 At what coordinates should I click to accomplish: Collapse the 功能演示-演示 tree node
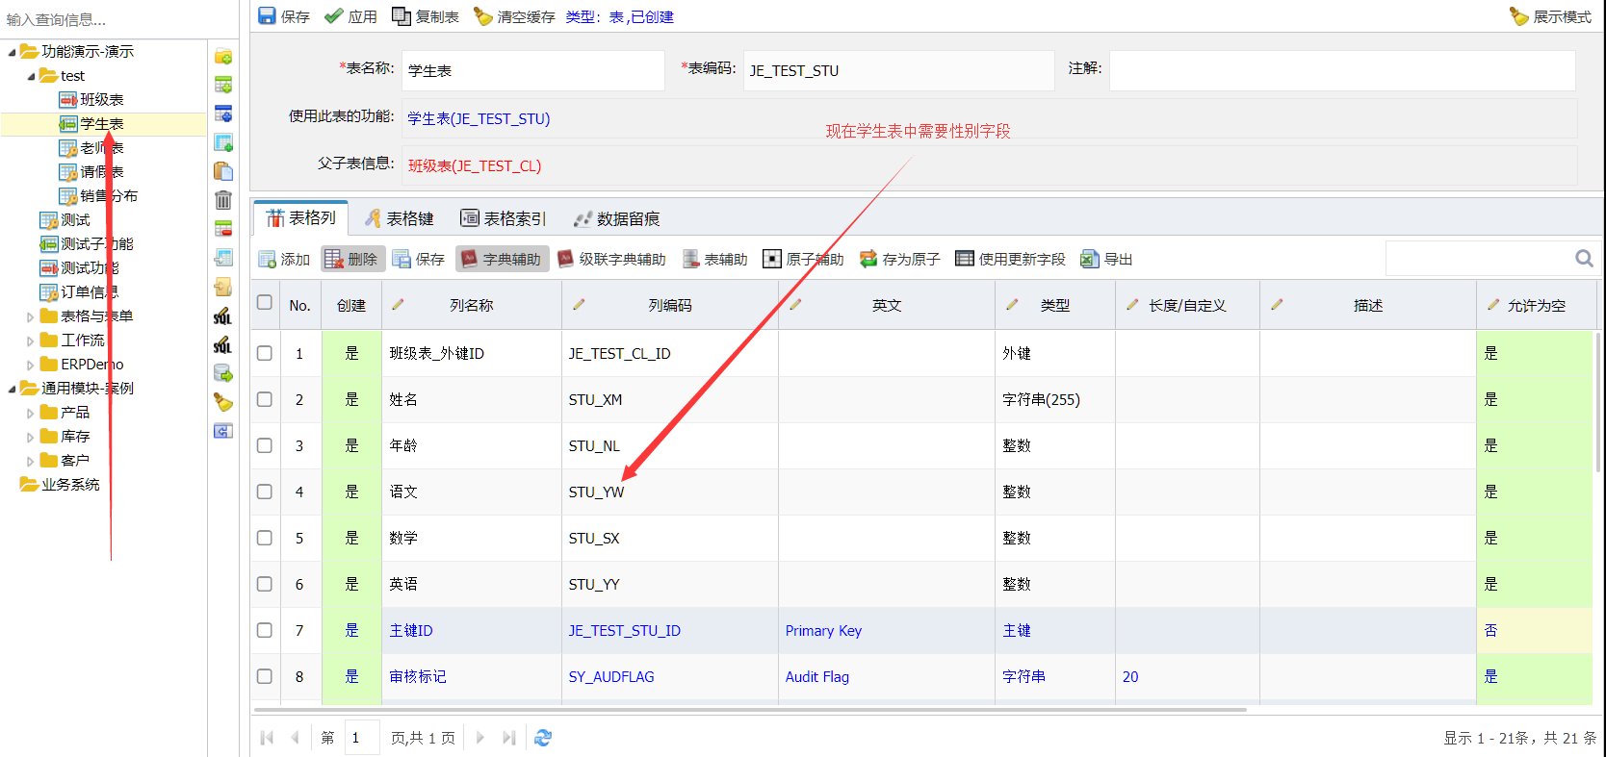click(x=12, y=52)
